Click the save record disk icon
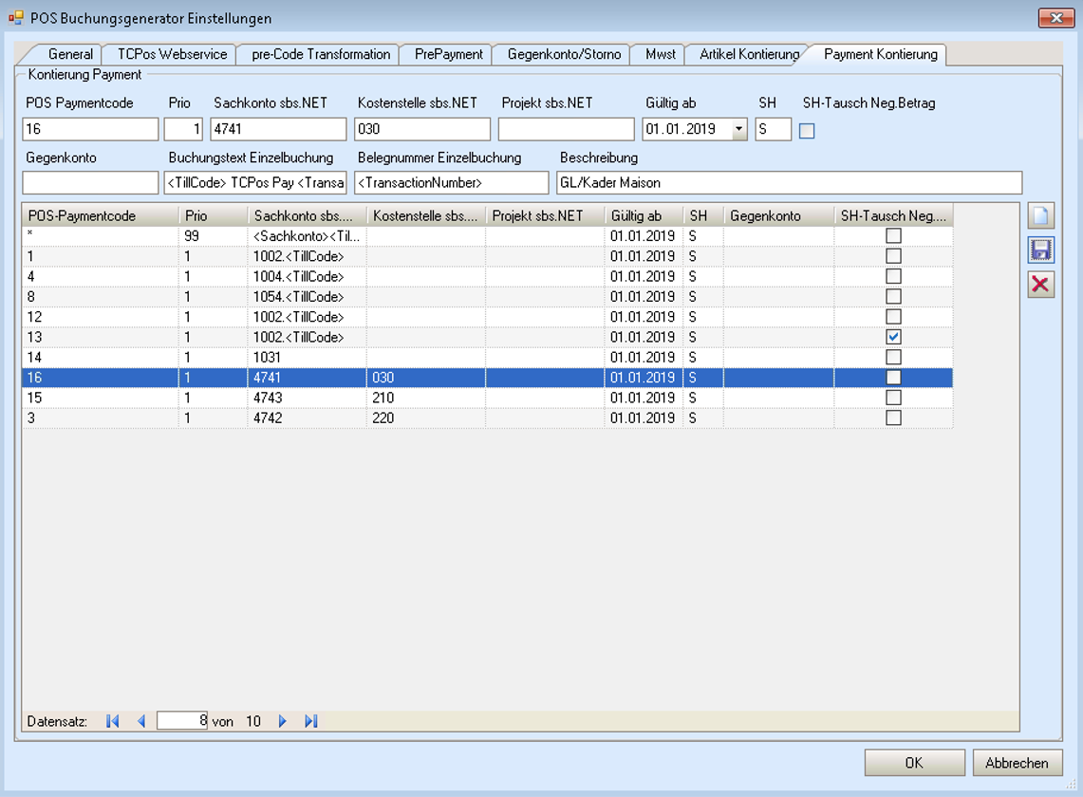The image size is (1083, 797). click(x=1041, y=250)
